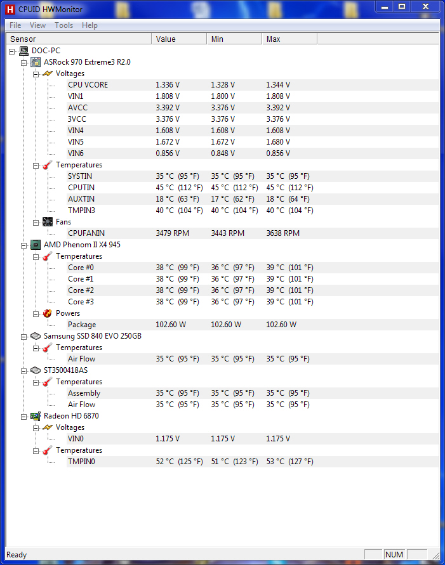The image size is (445, 565).
Task: Click the window resize grip corner
Action: (x=435, y=555)
